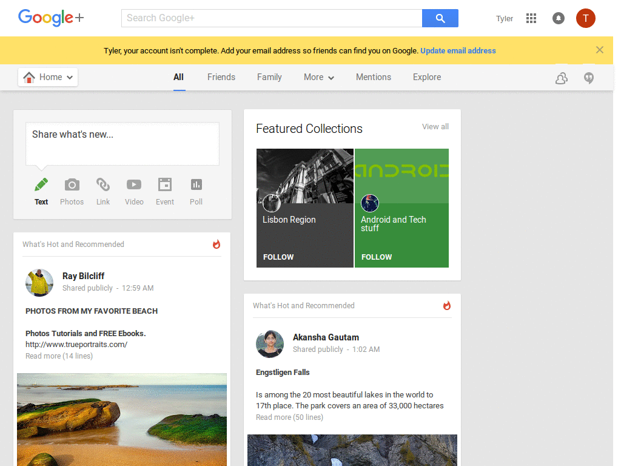Click the Akansha Gautam name

(x=326, y=337)
